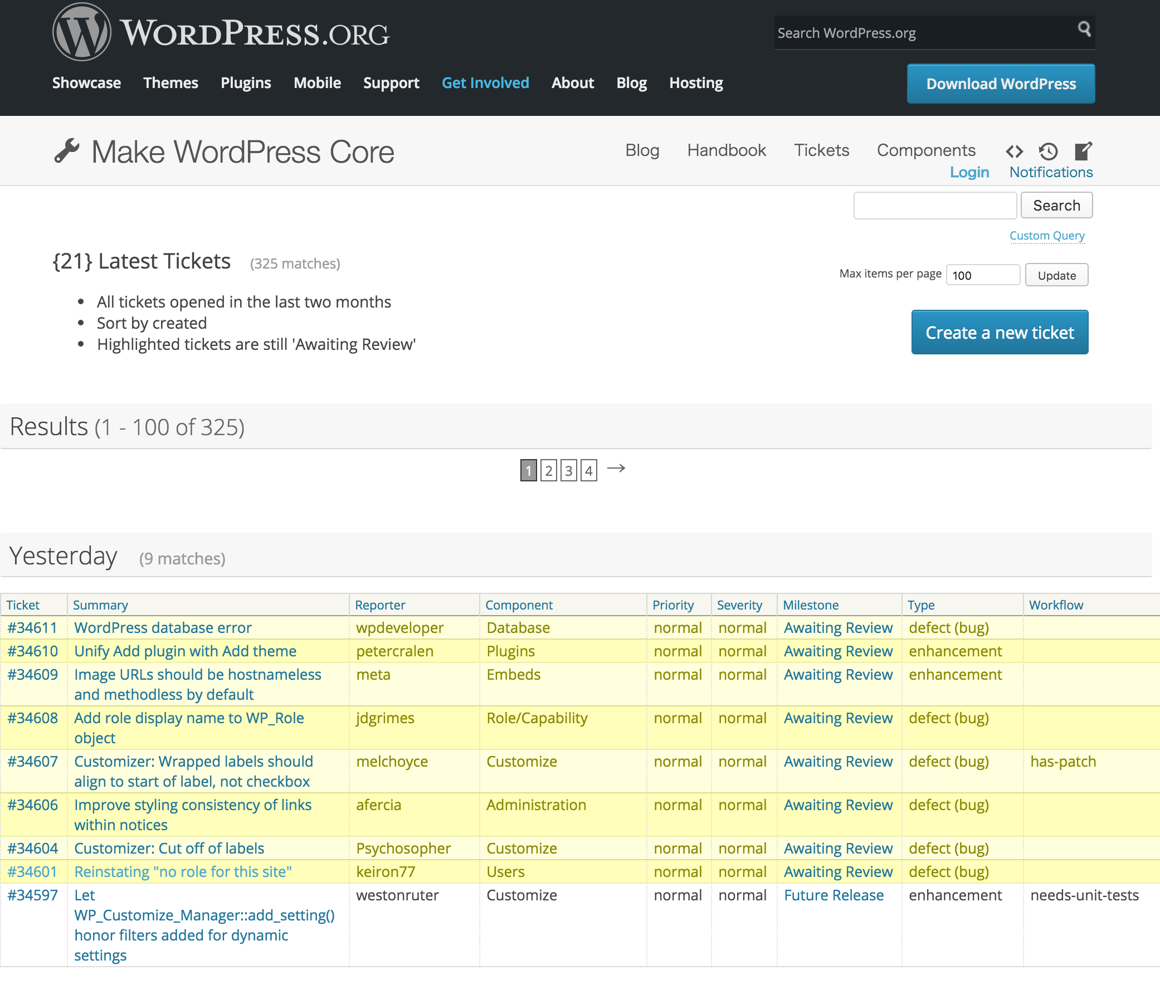
Task: Open ticket #34597
Action: (32, 895)
